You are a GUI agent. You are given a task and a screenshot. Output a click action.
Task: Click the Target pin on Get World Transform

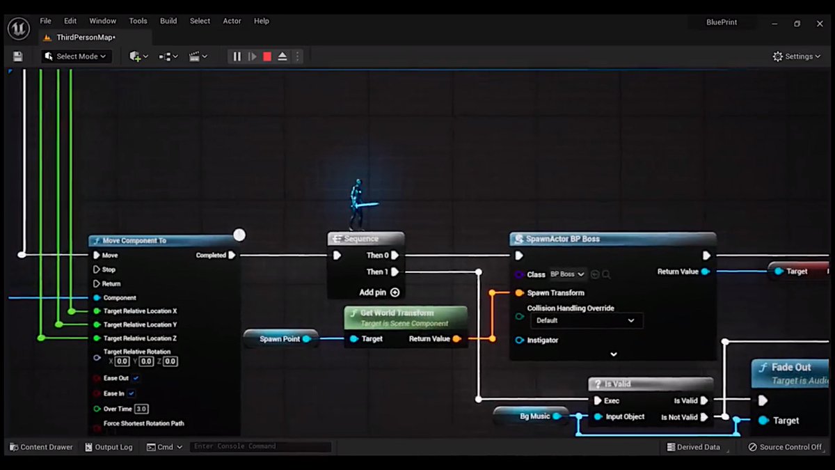354,339
